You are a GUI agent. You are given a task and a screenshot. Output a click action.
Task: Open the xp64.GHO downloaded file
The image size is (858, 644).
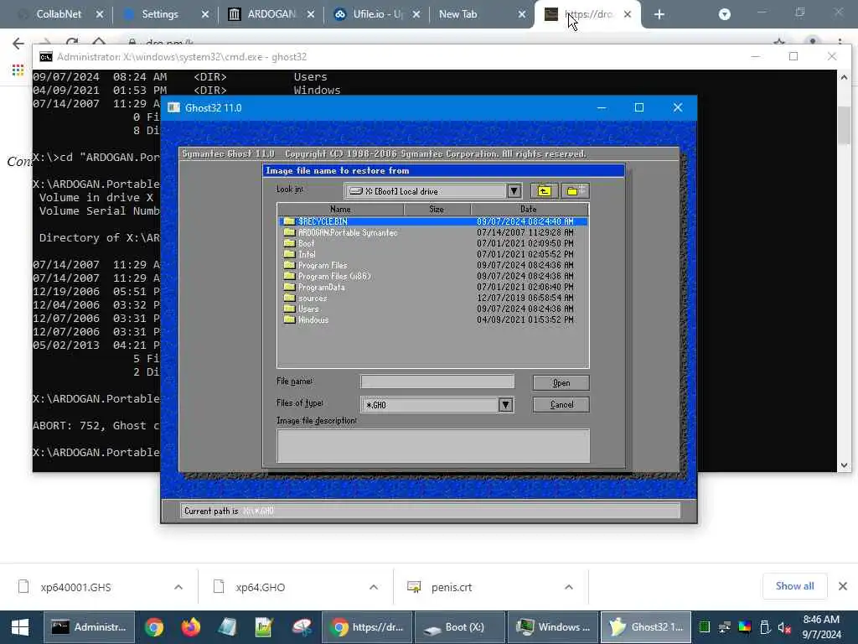(x=260, y=587)
